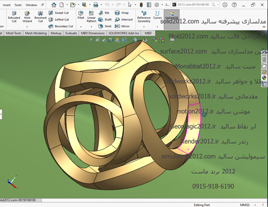Viewport: 268px width, 207px height.
Task: Select the Extruded Cut tool
Action: click(x=14, y=17)
